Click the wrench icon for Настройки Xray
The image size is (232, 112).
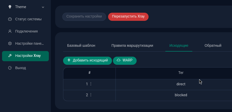[10, 56]
